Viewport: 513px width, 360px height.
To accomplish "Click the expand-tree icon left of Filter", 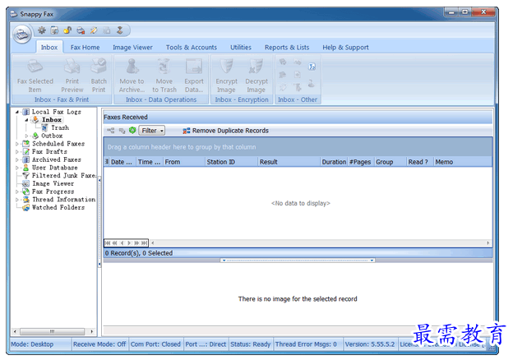I will click(x=111, y=131).
